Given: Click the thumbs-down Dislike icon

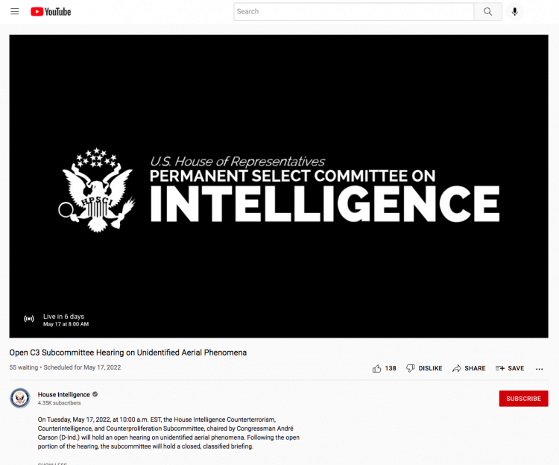Looking at the screenshot, I should (x=411, y=368).
